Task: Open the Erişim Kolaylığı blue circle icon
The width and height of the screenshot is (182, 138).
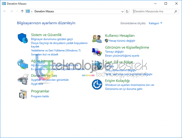Action: [x=97, y=84]
